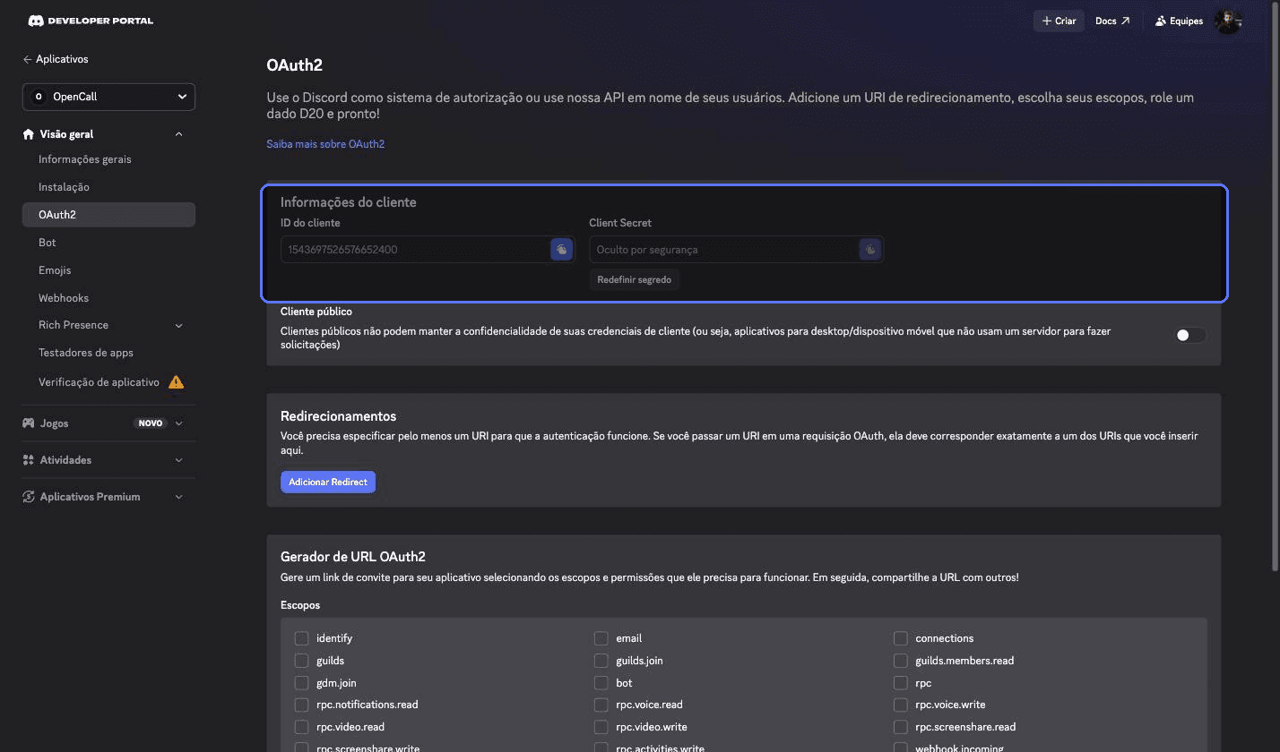Click the Criar button

click(x=1059, y=21)
